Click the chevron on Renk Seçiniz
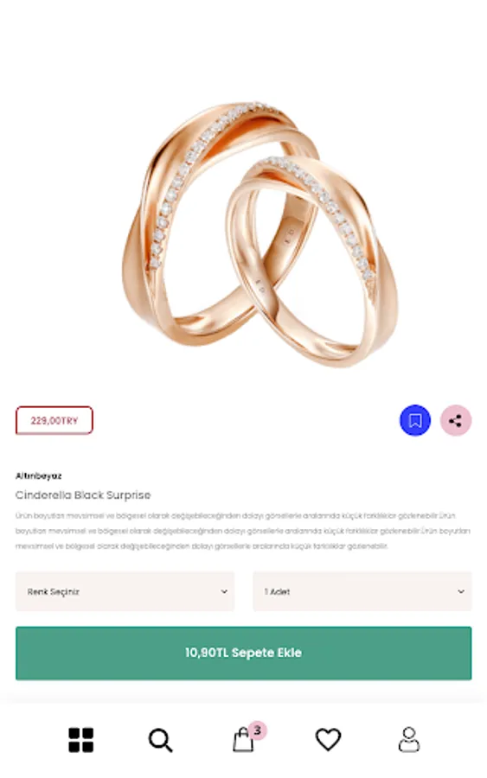 pos(224,591)
